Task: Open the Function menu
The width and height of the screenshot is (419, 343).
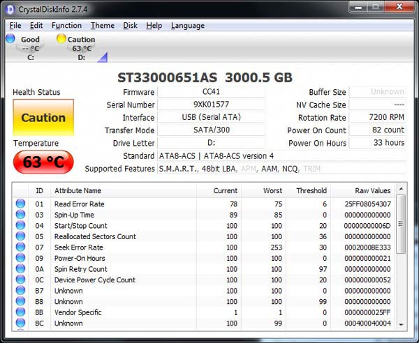Action: coord(66,26)
